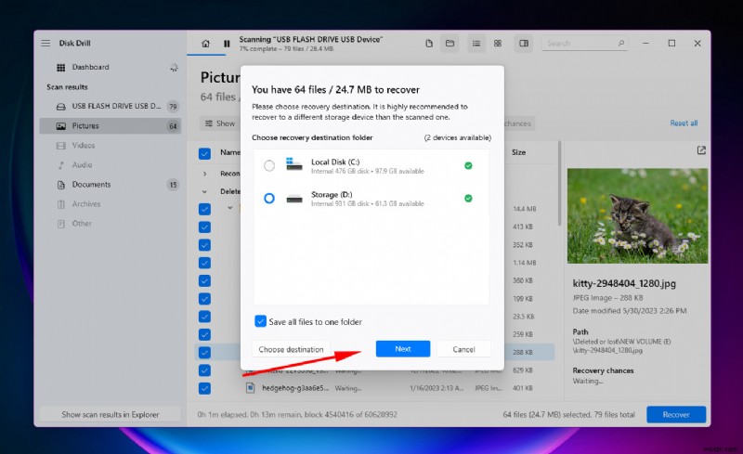Click the Dashboard grid icon
The height and width of the screenshot is (454, 743).
point(60,67)
